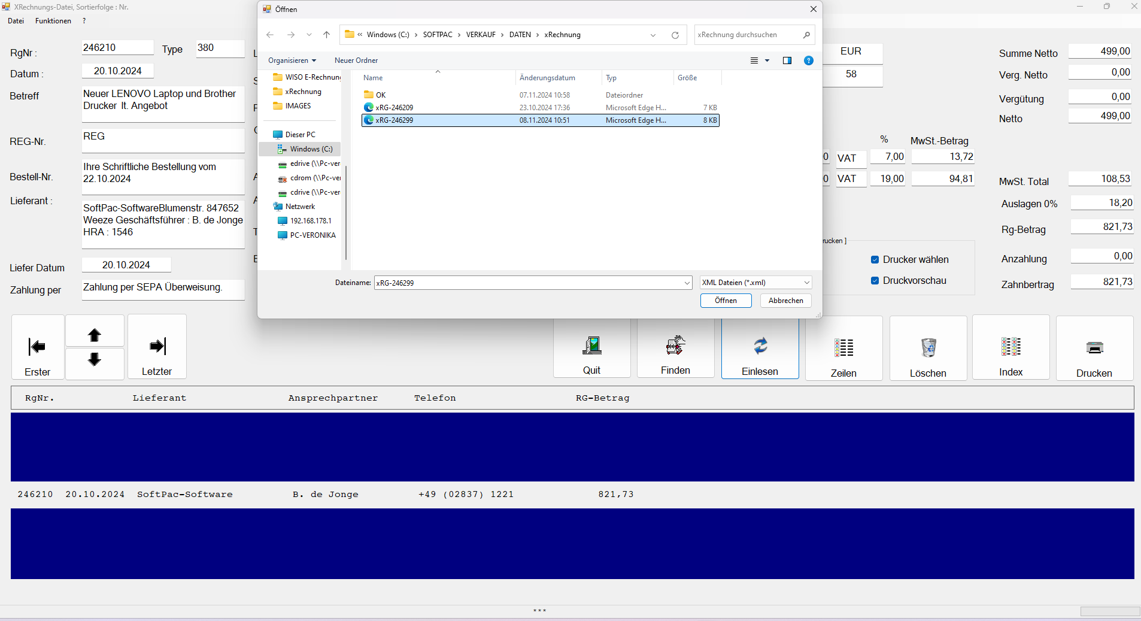Open the Funktionen menu
Viewport: 1141px width, 621px height.
[x=53, y=21]
